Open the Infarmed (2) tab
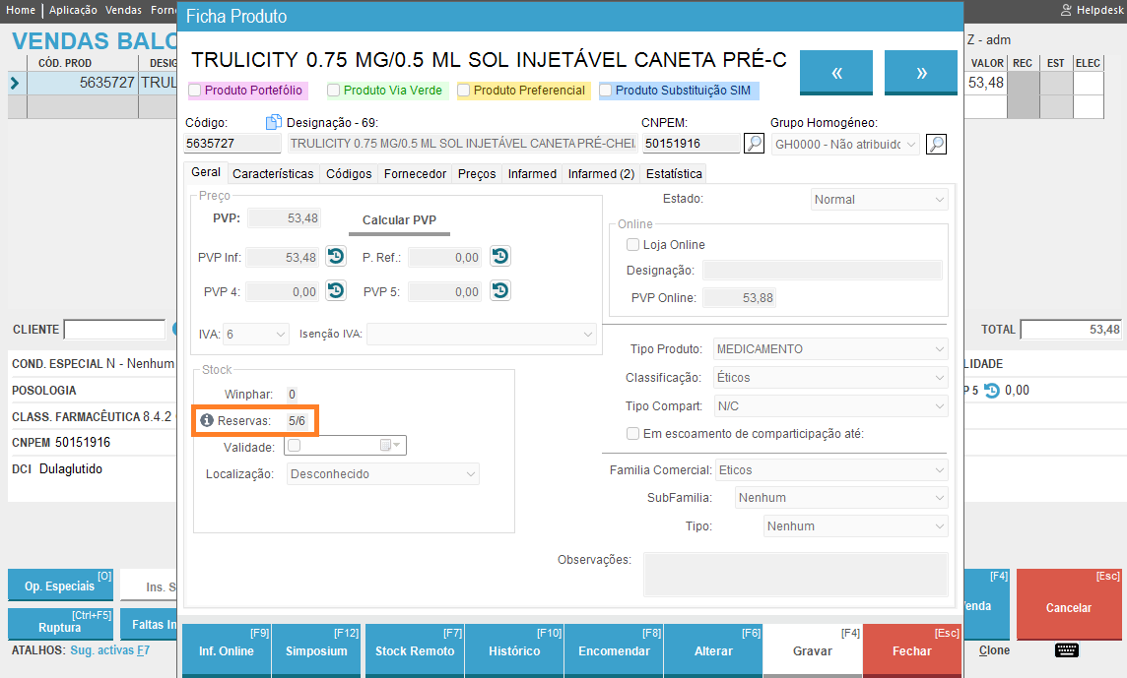This screenshot has height=678, width=1127. tap(601, 174)
